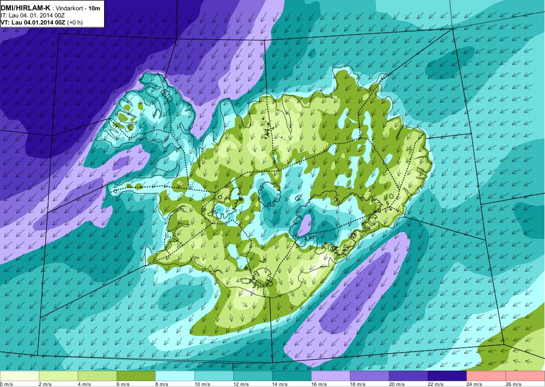
Task: Click the 'VT: Lau 04.01.2014 00Z' valid time
Action: (33, 22)
